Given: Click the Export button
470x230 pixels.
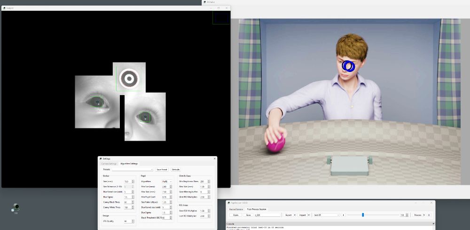Looking at the screenshot, I should click(x=289, y=215).
